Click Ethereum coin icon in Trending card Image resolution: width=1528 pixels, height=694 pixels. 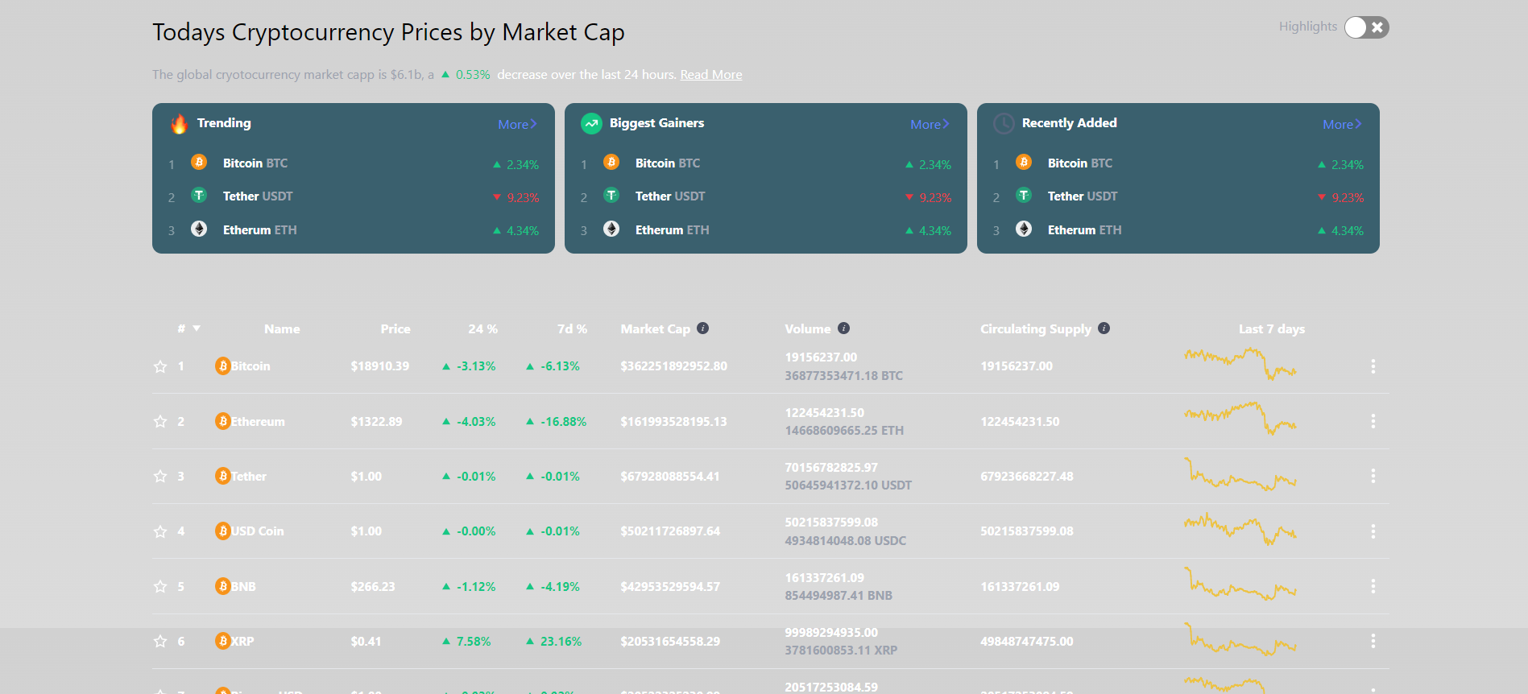[x=199, y=229]
